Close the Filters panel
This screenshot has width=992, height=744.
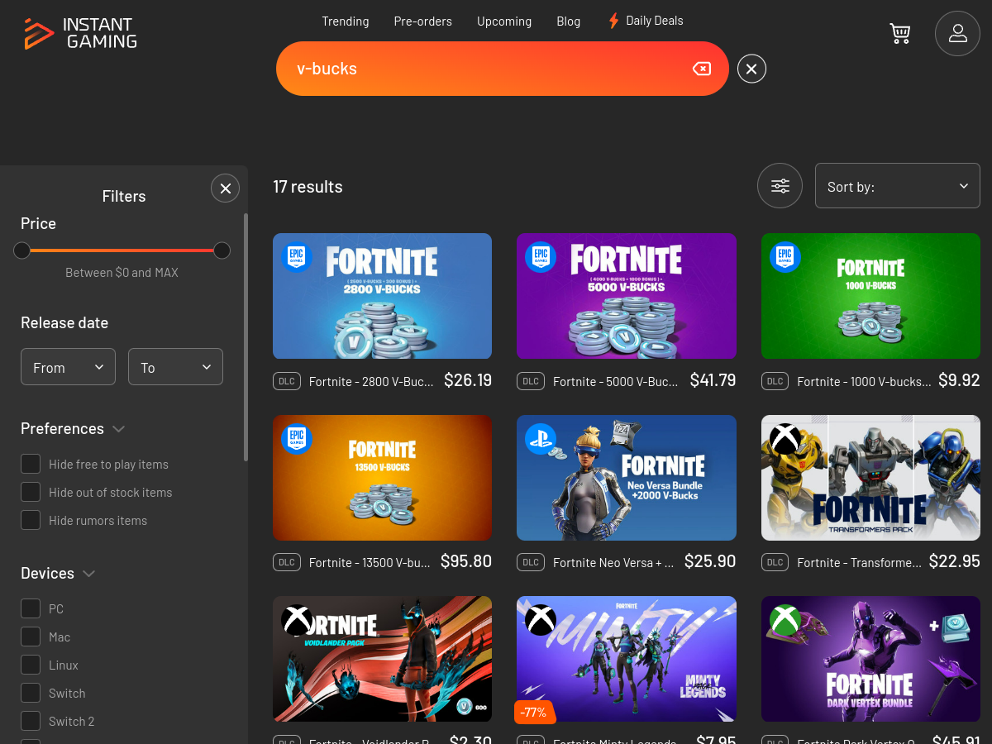225,188
